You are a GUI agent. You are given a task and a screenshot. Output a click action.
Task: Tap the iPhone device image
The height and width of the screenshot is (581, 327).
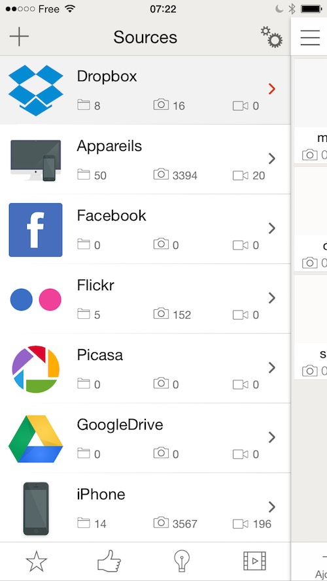[36, 508]
